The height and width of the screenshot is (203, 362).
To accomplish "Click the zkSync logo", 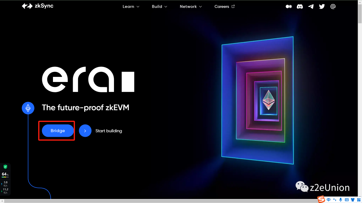I will (x=38, y=6).
